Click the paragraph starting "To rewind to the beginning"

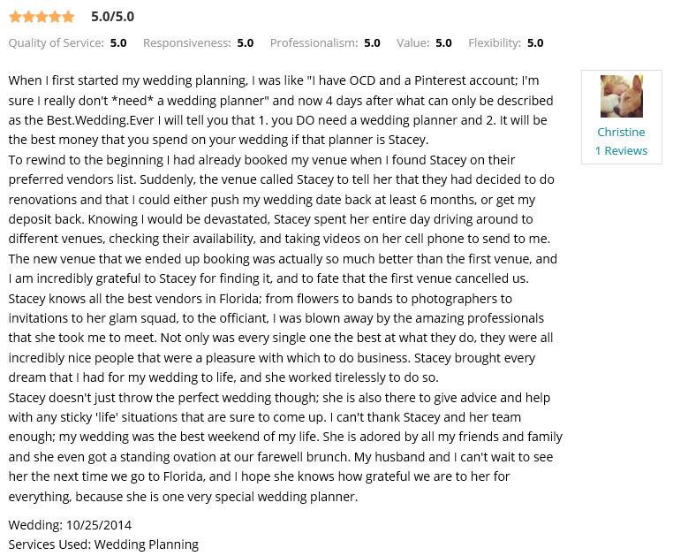(x=281, y=218)
